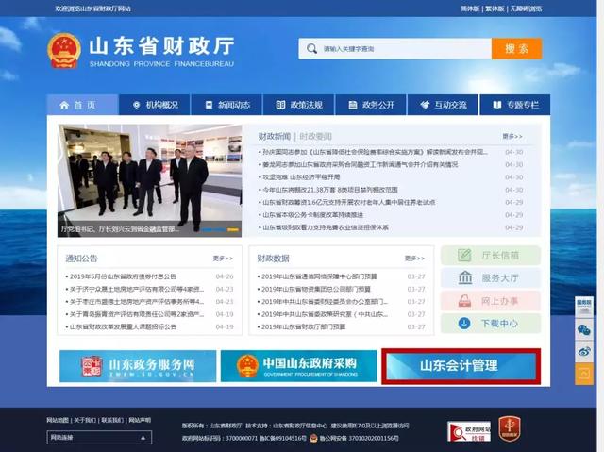The image size is (604, 452).
Task: Click the download arrow icon on 下载中心
Action: click(x=464, y=323)
